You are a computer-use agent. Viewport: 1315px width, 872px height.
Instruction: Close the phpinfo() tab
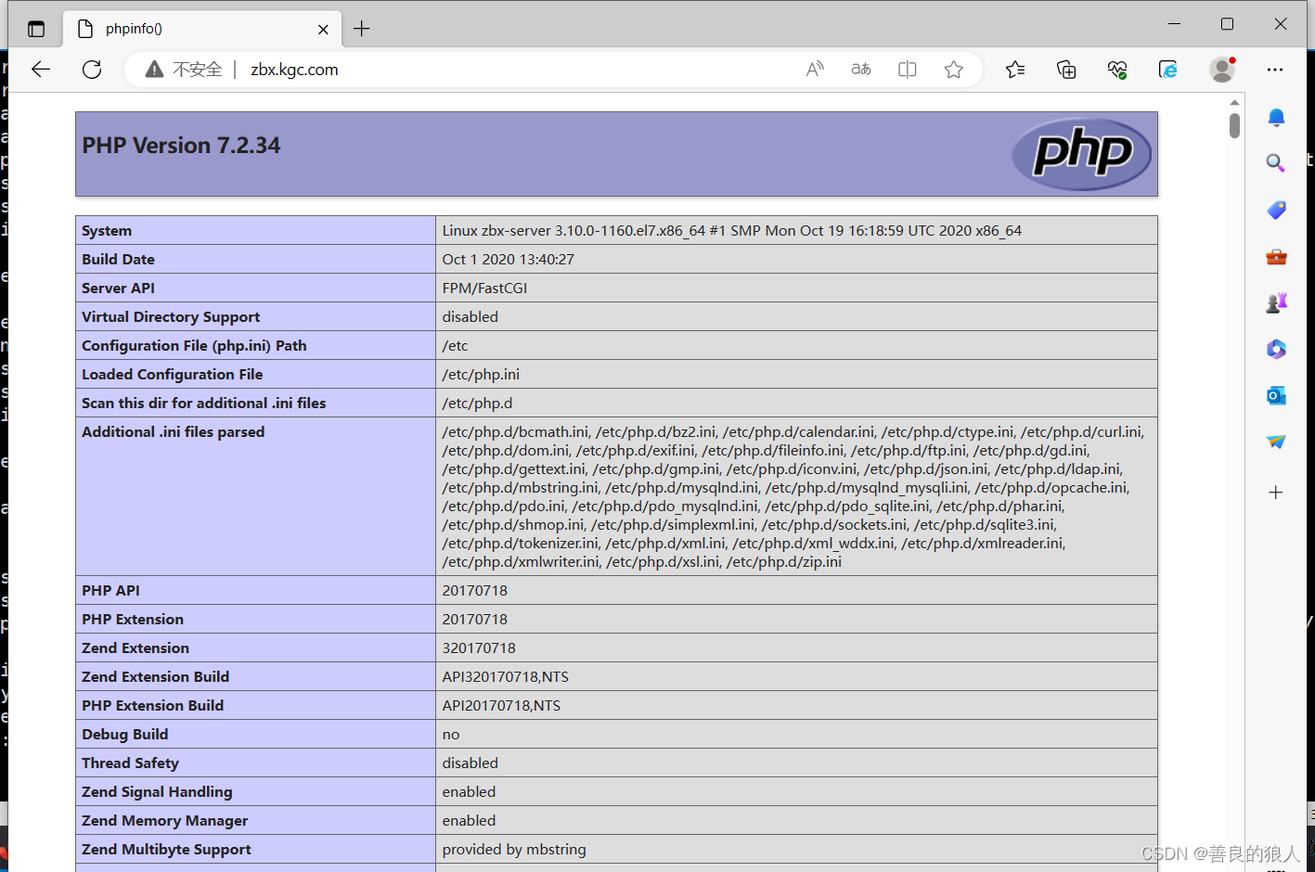pyautogui.click(x=323, y=30)
